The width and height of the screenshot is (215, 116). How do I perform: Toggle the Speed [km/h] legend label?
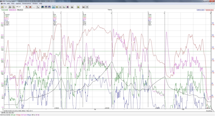pos(12,10)
